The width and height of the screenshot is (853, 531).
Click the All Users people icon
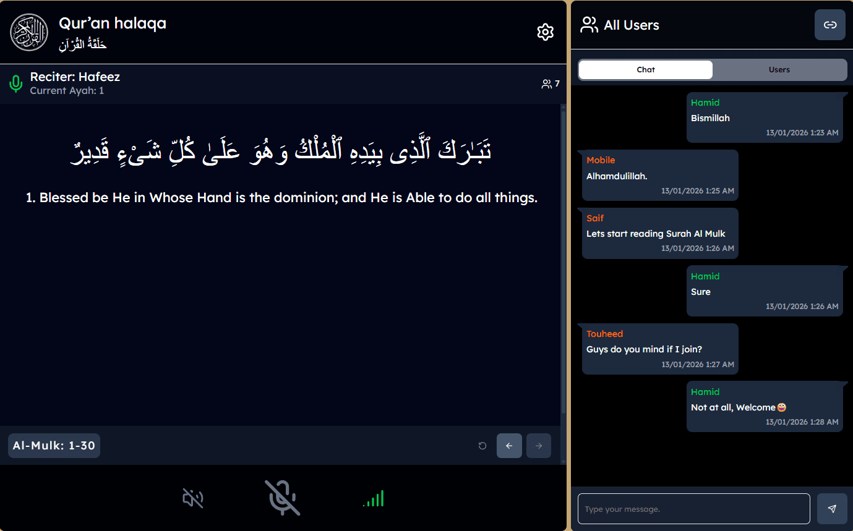[x=588, y=25]
